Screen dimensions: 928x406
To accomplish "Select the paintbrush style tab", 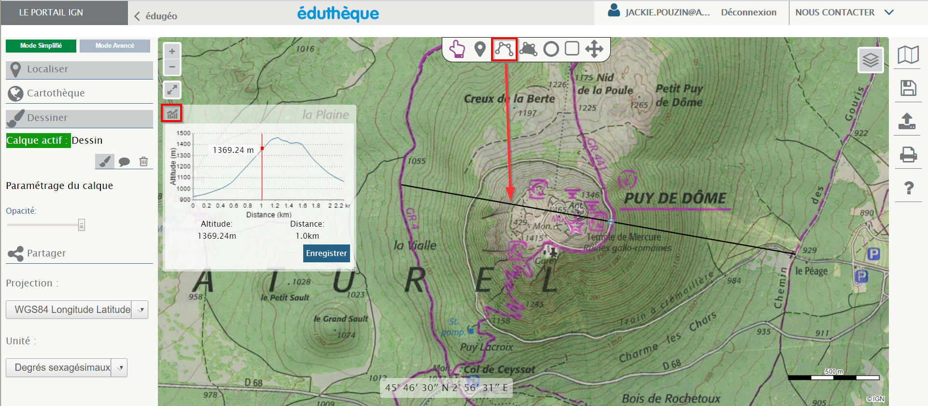I will tap(105, 162).
